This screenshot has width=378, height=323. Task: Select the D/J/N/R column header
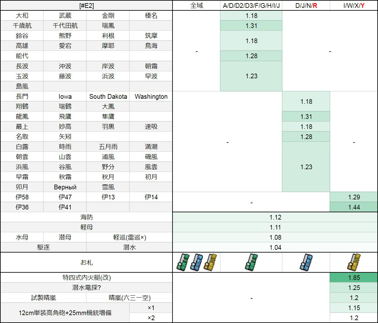click(306, 5)
